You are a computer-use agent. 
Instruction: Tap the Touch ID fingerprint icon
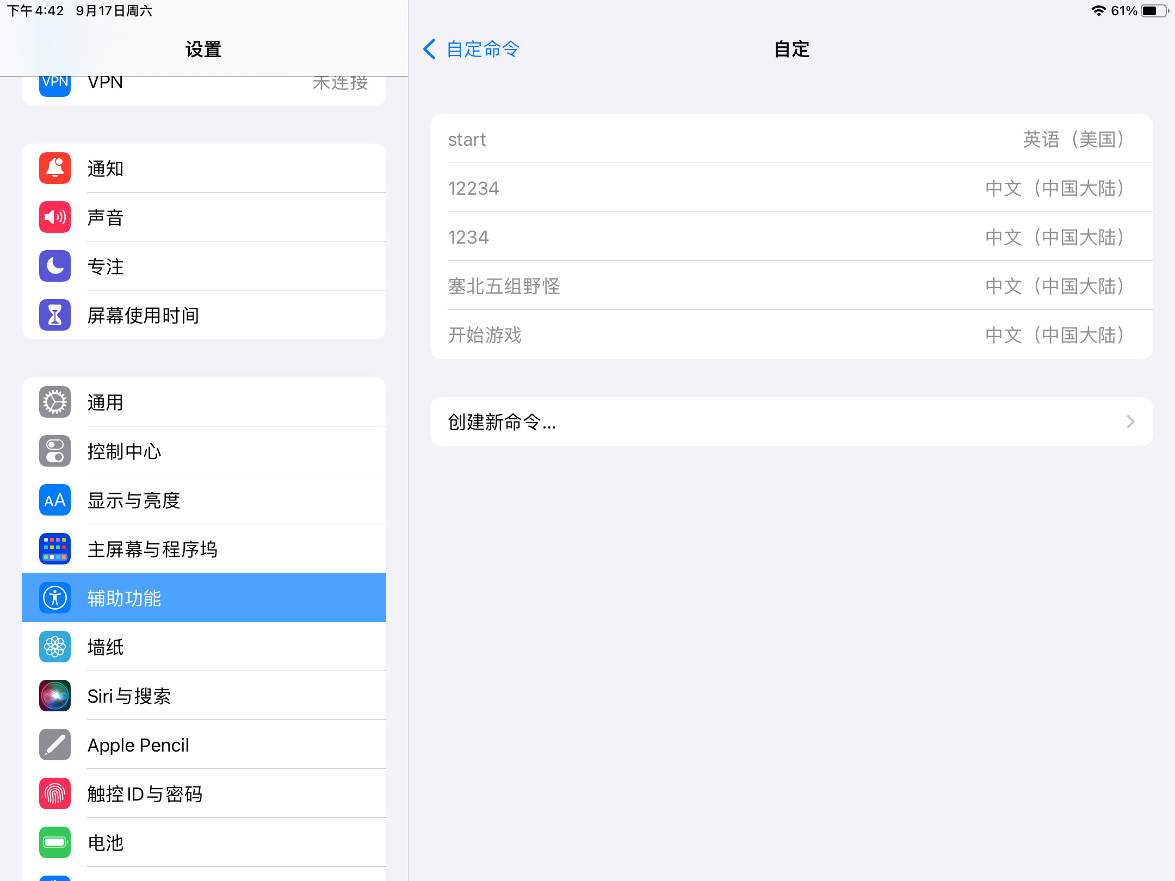[x=55, y=794]
